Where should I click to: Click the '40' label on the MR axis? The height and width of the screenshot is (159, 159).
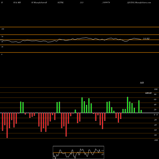[x=155, y=105]
